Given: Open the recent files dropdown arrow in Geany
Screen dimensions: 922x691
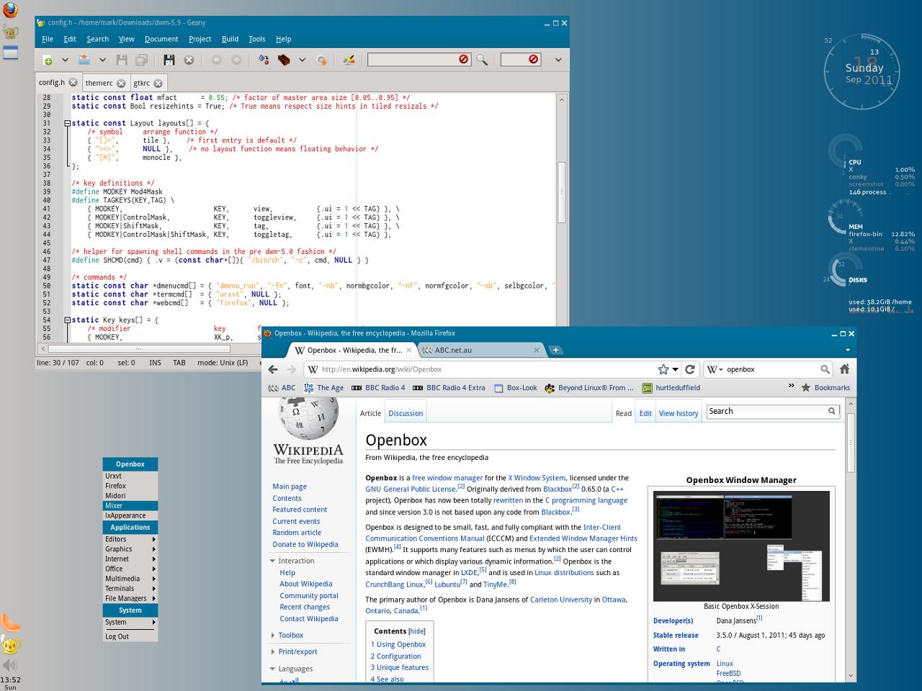Looking at the screenshot, I should (102, 60).
